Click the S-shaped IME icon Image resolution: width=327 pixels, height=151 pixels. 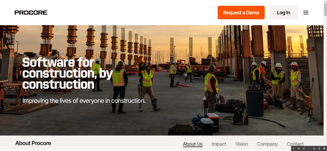319,149
